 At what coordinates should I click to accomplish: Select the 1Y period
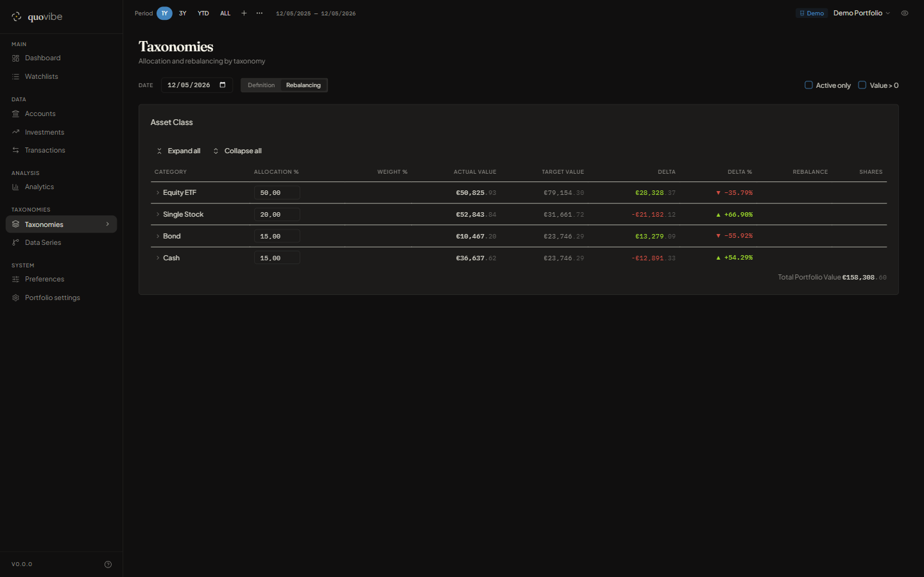pyautogui.click(x=164, y=13)
